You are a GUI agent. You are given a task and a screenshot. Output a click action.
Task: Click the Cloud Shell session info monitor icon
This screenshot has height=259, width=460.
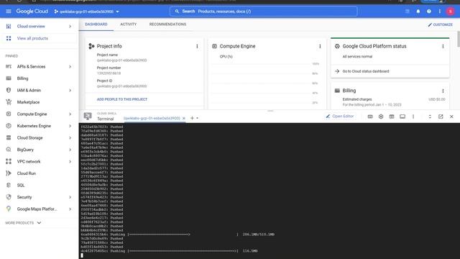pos(402,117)
